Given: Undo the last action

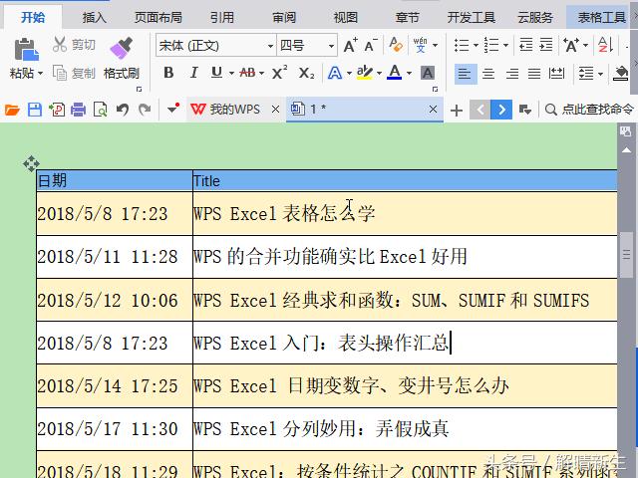Looking at the screenshot, I should (122, 110).
